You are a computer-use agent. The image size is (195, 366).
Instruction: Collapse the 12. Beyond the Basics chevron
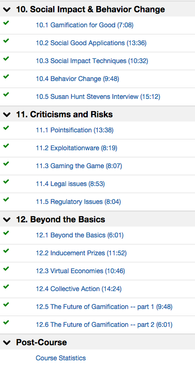tap(7, 220)
